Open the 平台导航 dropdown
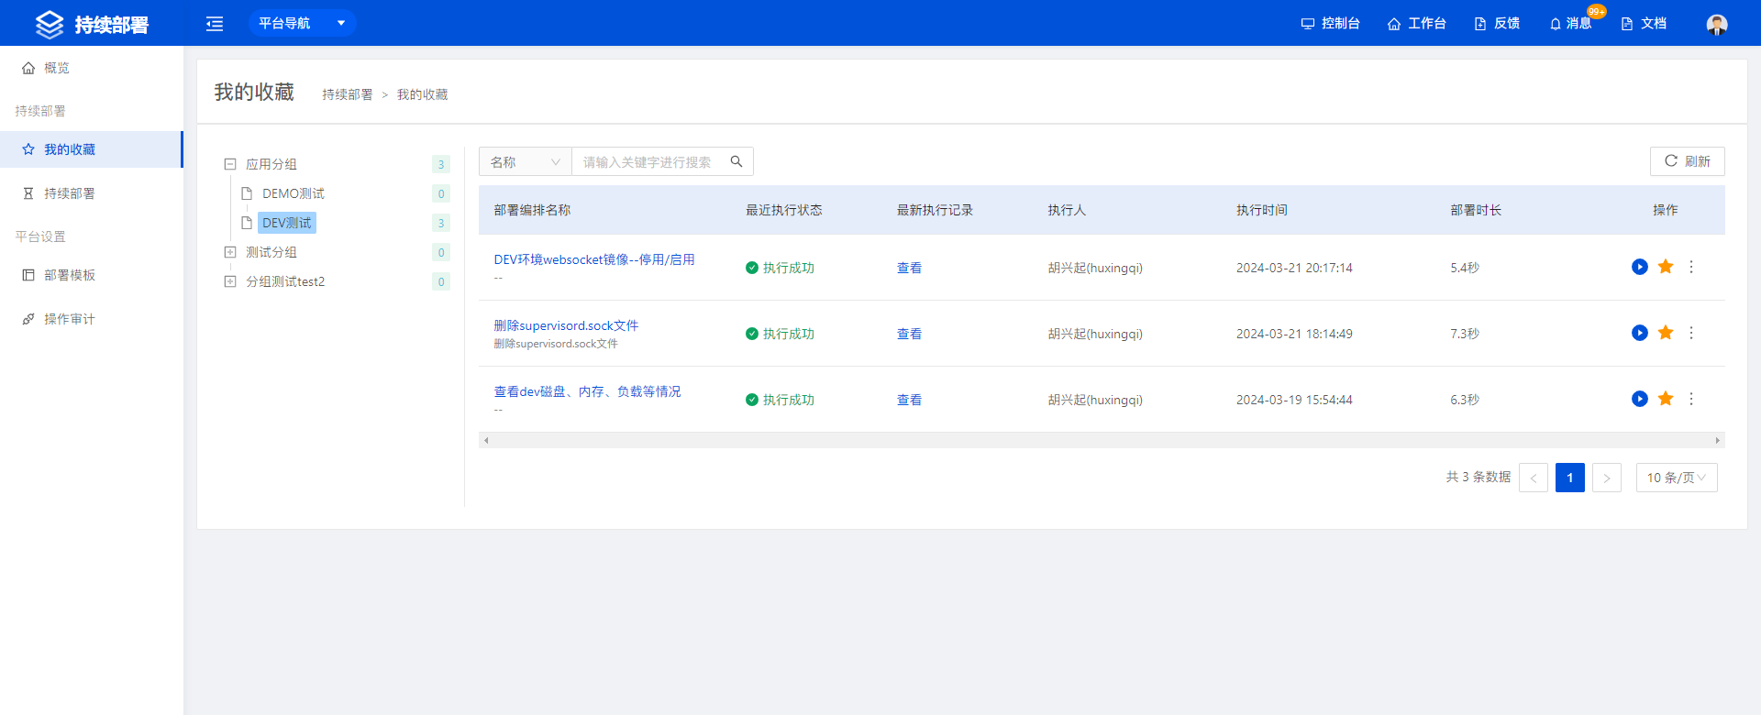 click(302, 23)
